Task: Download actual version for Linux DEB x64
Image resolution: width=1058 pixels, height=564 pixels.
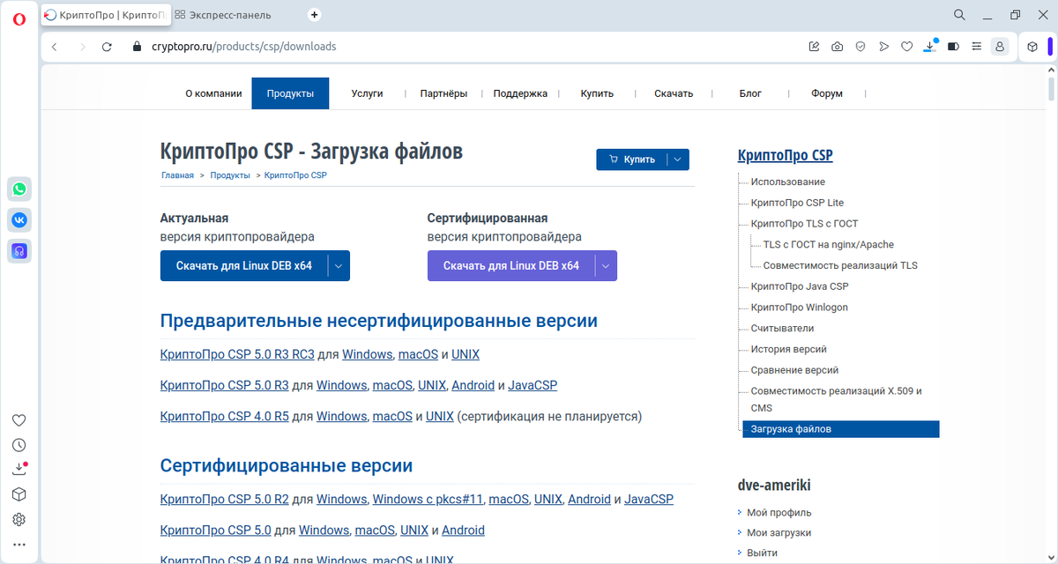Action: 244,266
